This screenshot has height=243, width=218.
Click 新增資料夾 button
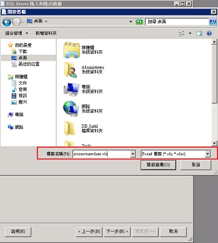click(x=46, y=33)
